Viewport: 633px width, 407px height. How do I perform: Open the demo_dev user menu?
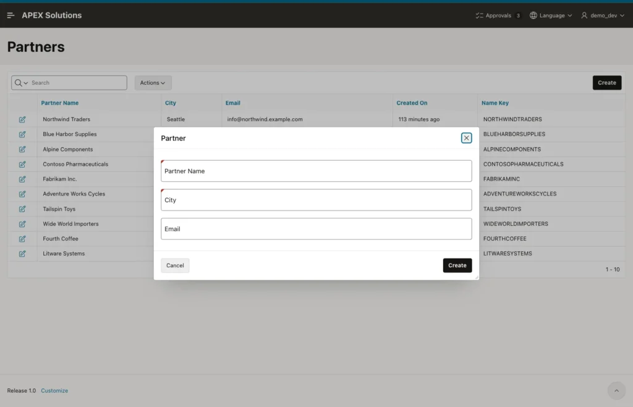coord(603,15)
